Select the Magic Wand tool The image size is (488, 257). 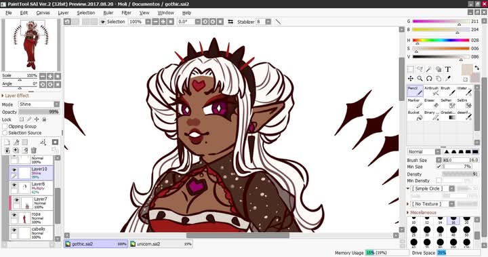(x=429, y=69)
